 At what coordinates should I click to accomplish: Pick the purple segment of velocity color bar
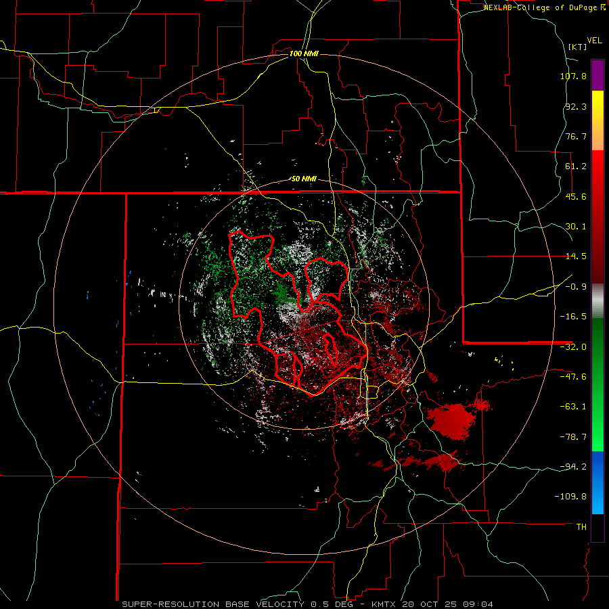pyautogui.click(x=597, y=75)
